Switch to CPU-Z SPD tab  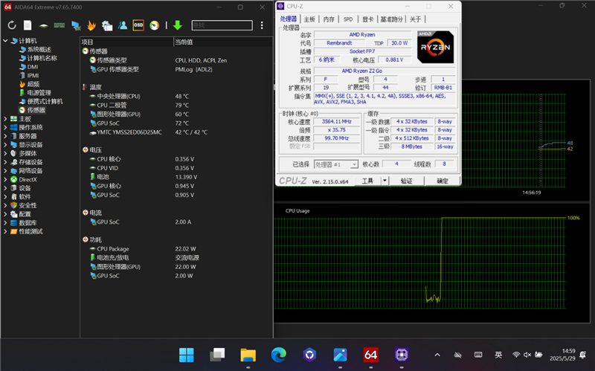coord(348,19)
